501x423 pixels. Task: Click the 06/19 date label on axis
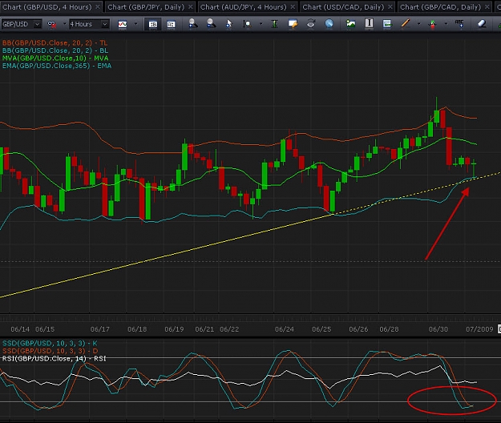click(x=174, y=329)
